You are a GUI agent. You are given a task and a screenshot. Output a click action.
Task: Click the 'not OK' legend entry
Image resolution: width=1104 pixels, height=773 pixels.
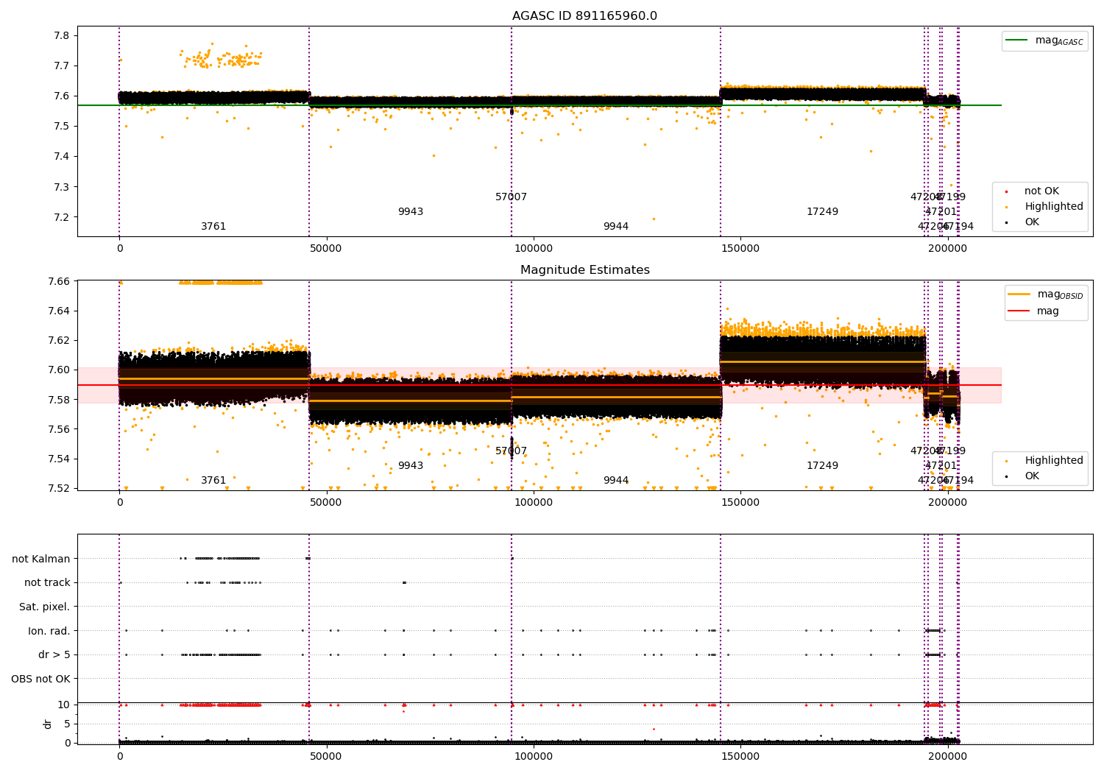1040,191
